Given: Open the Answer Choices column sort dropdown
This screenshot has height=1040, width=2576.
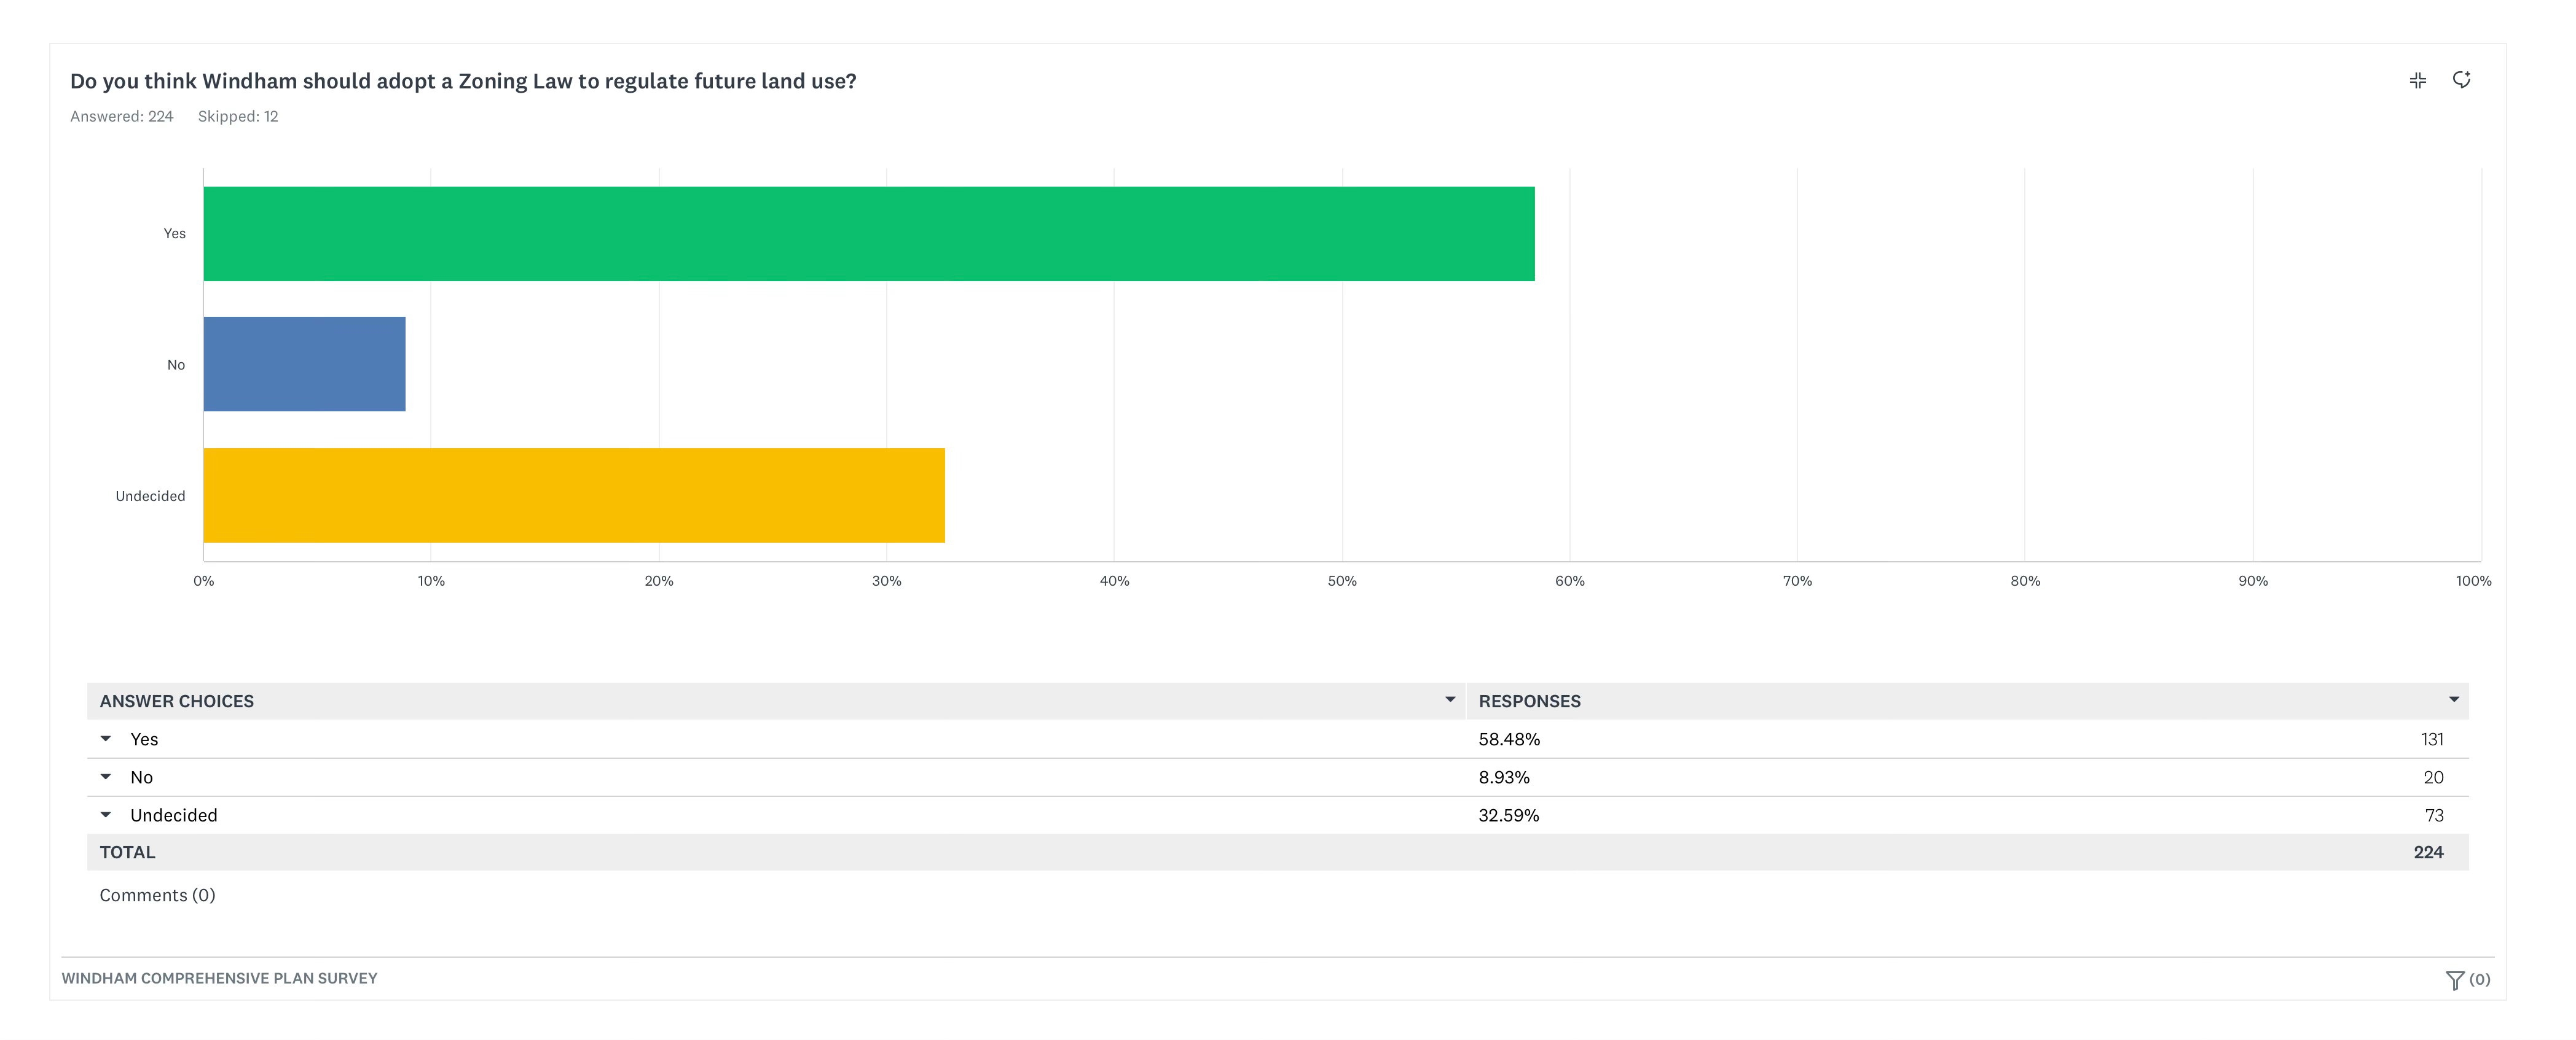Looking at the screenshot, I should point(1449,700).
